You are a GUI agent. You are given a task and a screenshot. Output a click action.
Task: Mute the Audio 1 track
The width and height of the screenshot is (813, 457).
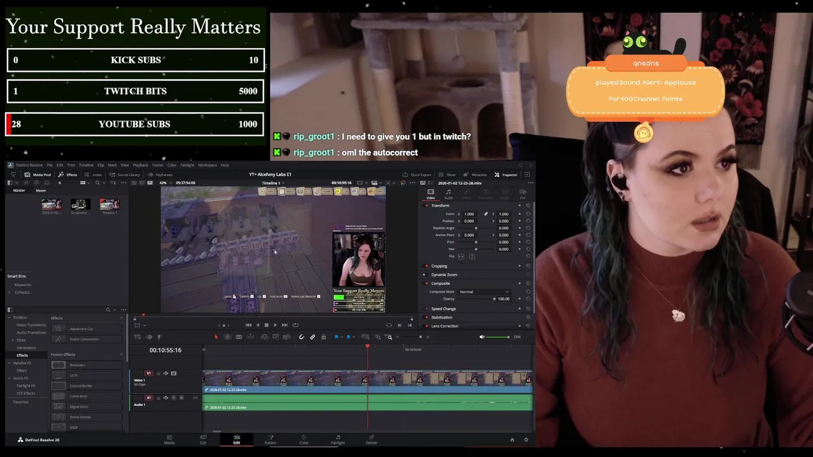pos(182,398)
